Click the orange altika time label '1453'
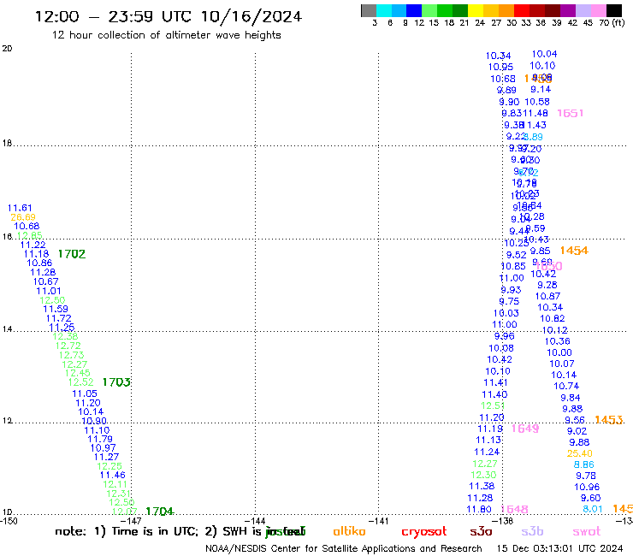This screenshot has height=556, width=633. (609, 420)
